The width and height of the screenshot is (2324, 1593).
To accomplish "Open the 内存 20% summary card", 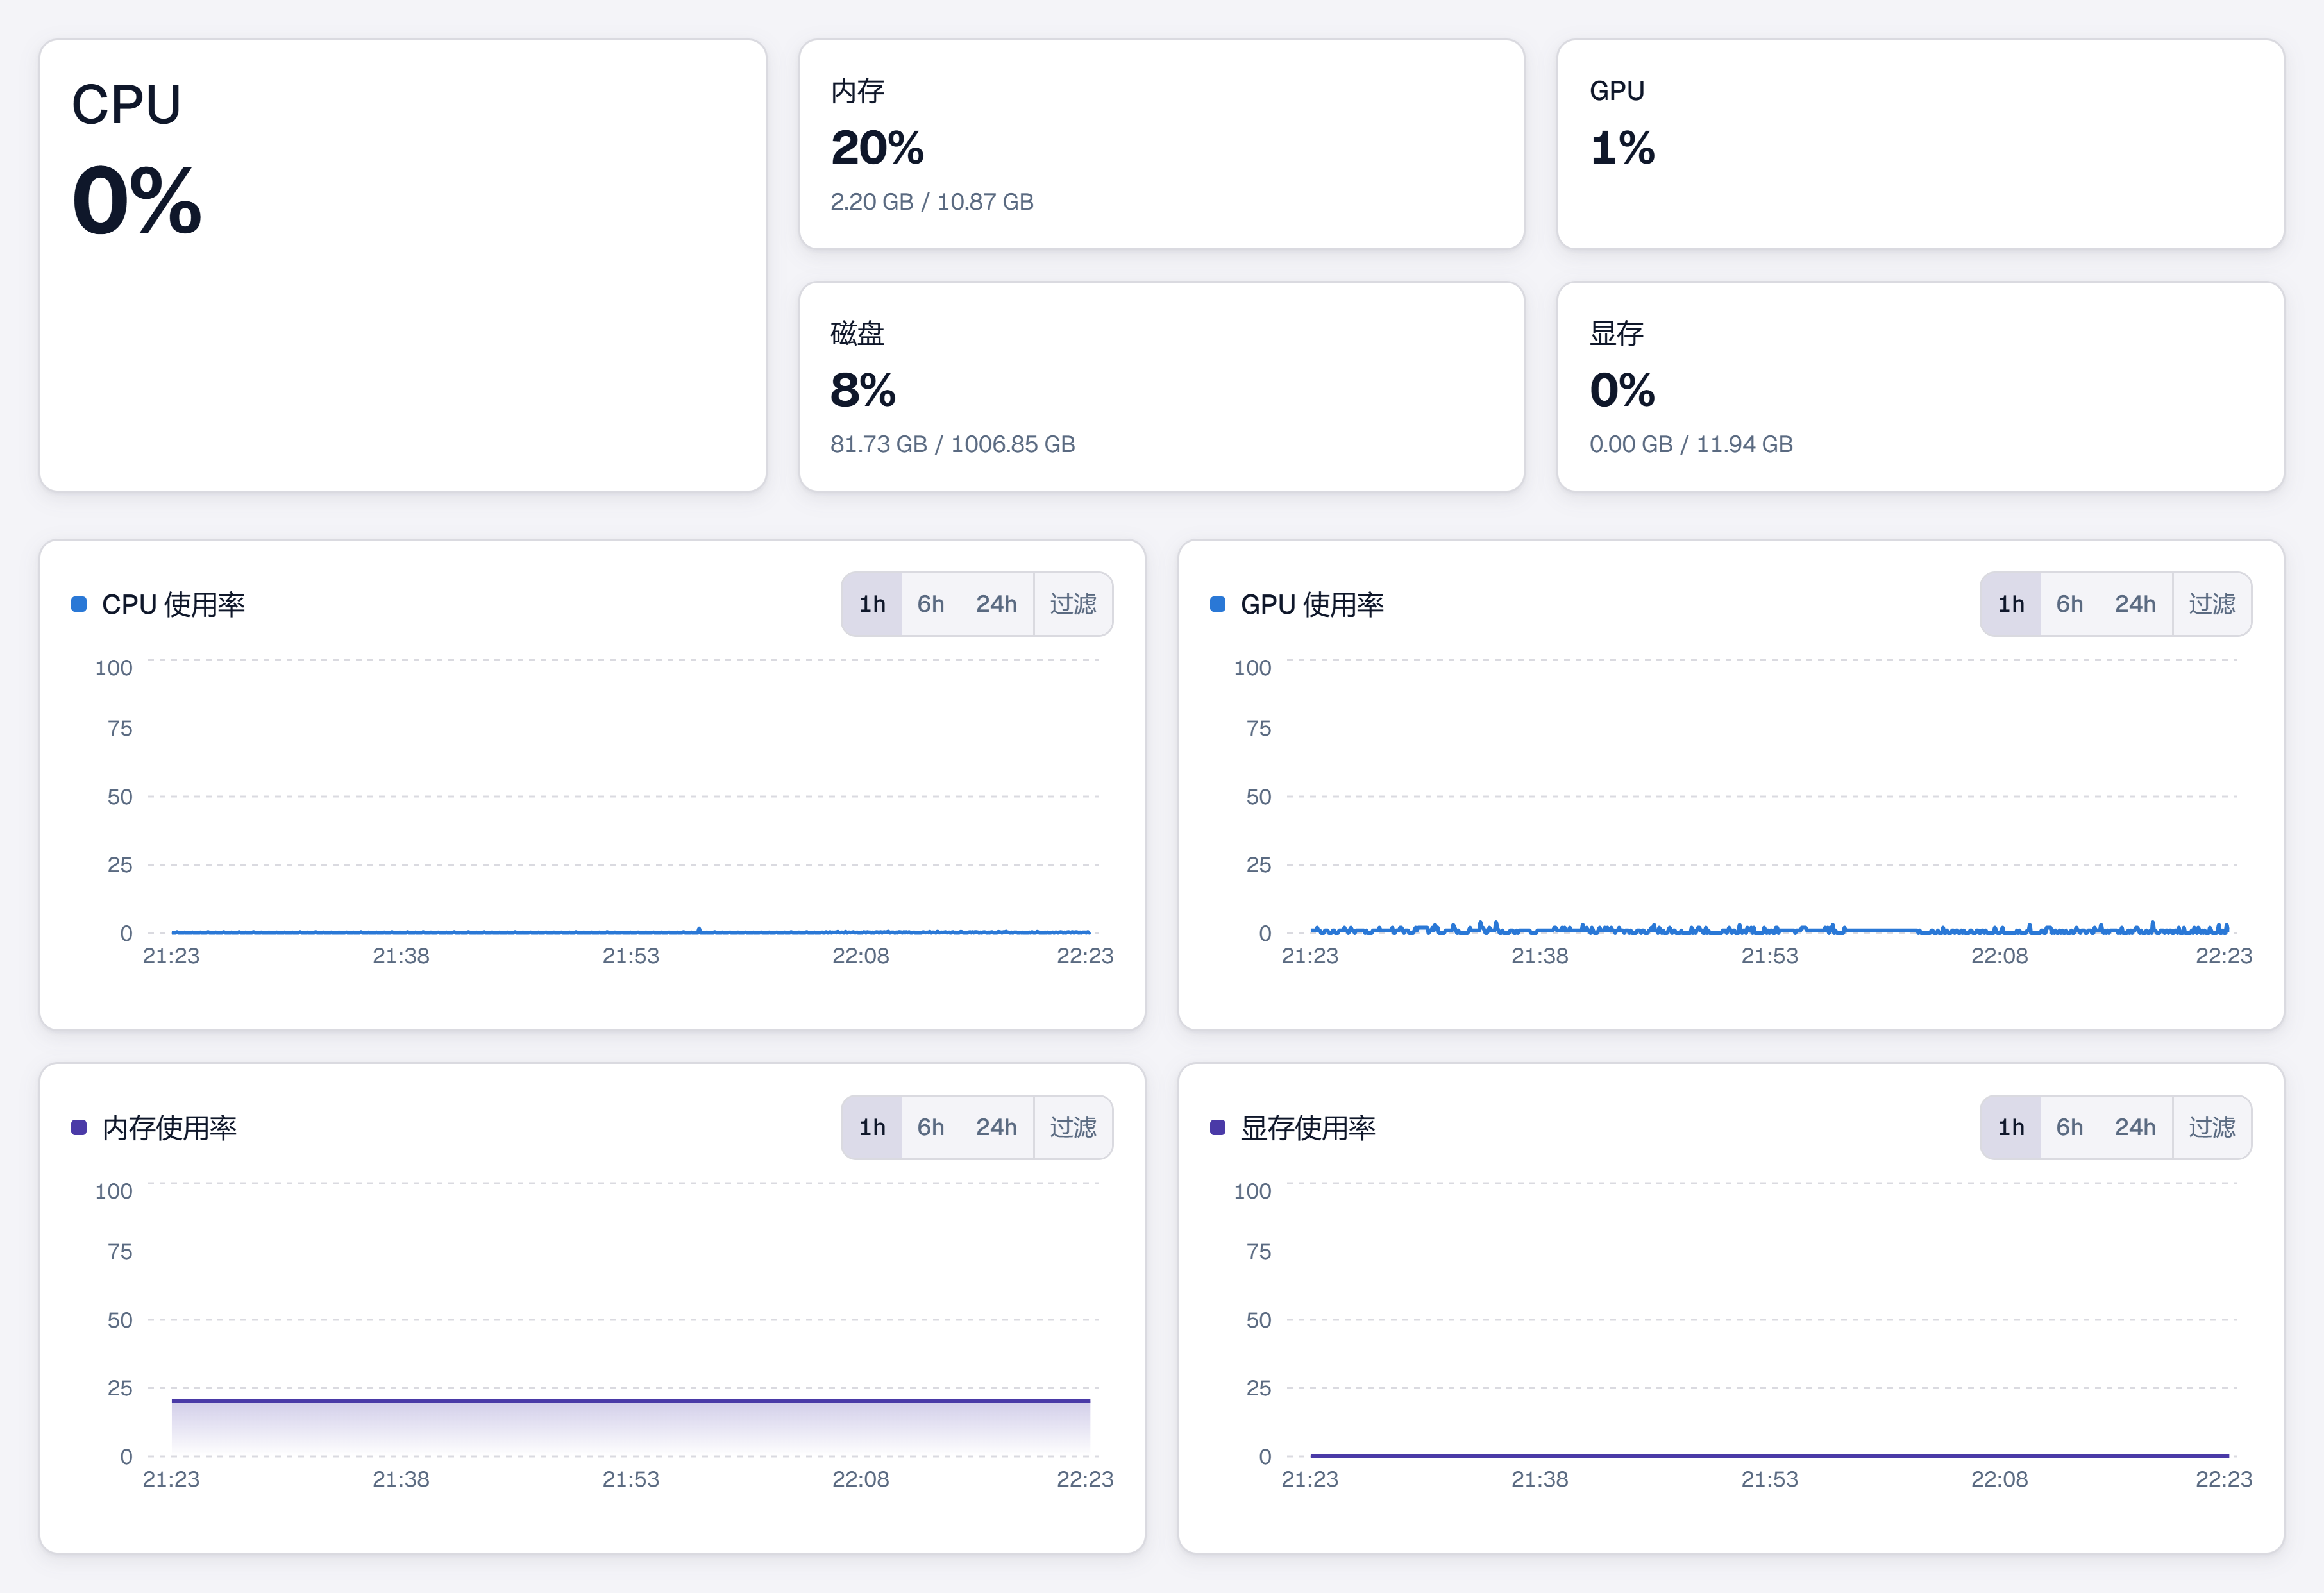I will click(x=1162, y=144).
